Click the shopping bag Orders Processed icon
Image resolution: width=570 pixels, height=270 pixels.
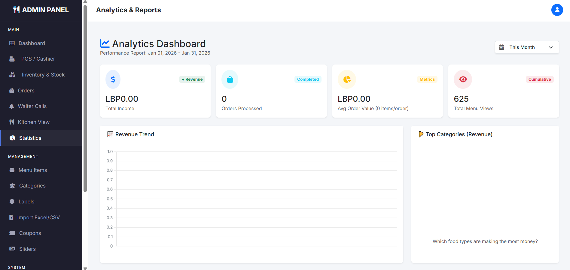(x=230, y=79)
